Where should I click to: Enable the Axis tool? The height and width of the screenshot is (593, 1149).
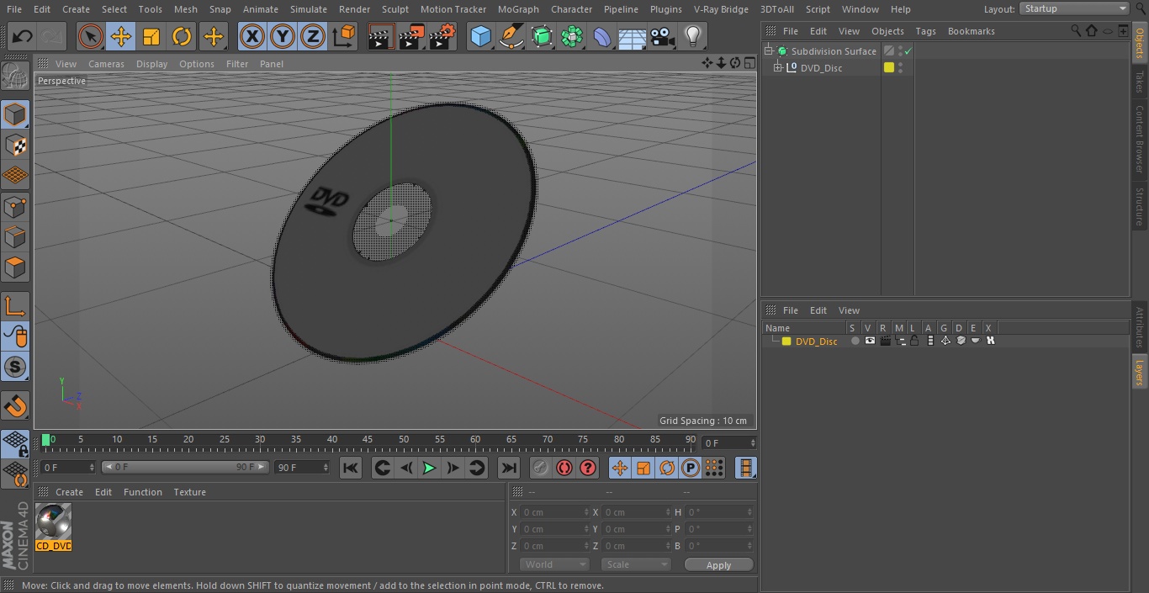[15, 305]
